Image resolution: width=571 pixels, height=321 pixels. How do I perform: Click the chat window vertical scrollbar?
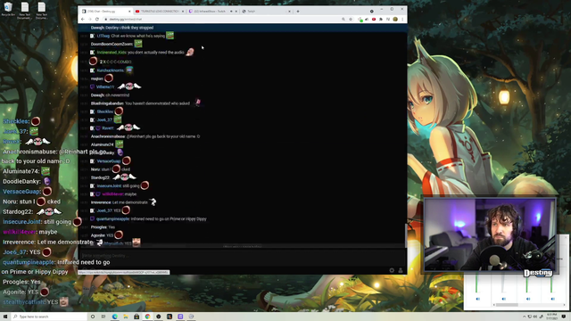click(x=405, y=235)
